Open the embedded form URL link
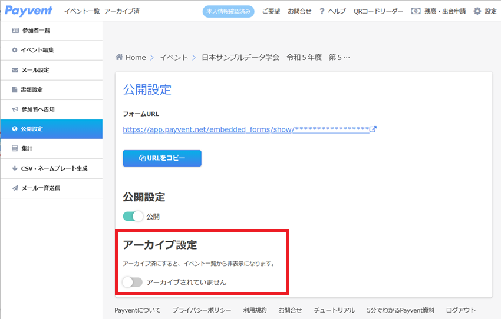The width and height of the screenshot is (501, 319). point(246,129)
